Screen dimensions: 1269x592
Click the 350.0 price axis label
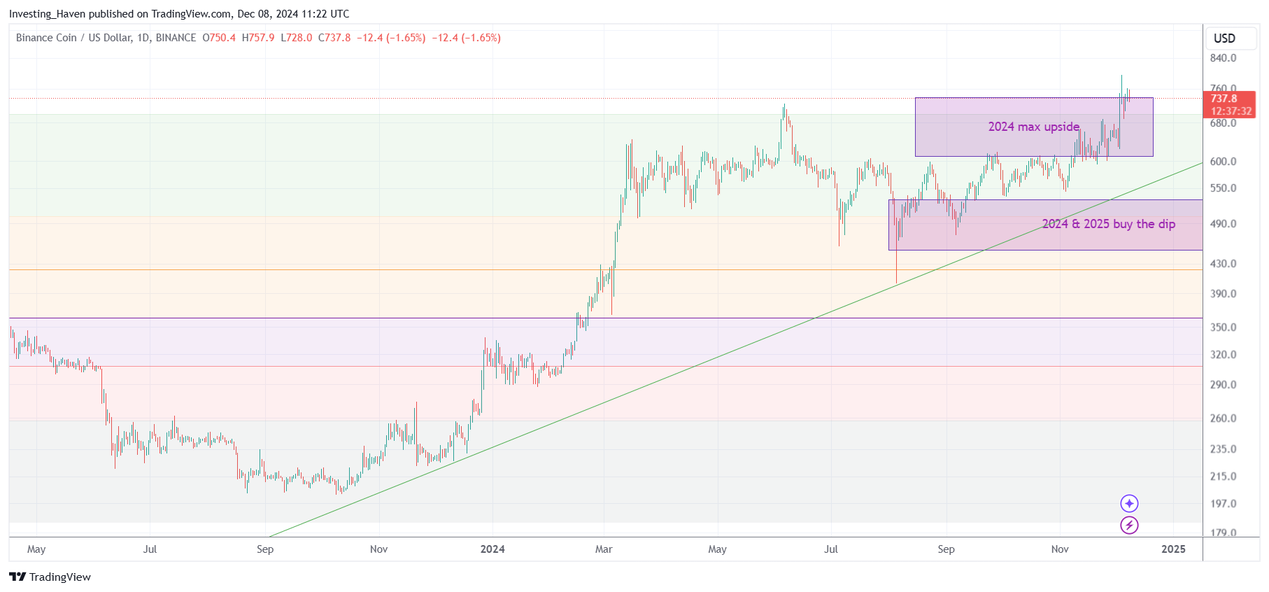[1223, 327]
